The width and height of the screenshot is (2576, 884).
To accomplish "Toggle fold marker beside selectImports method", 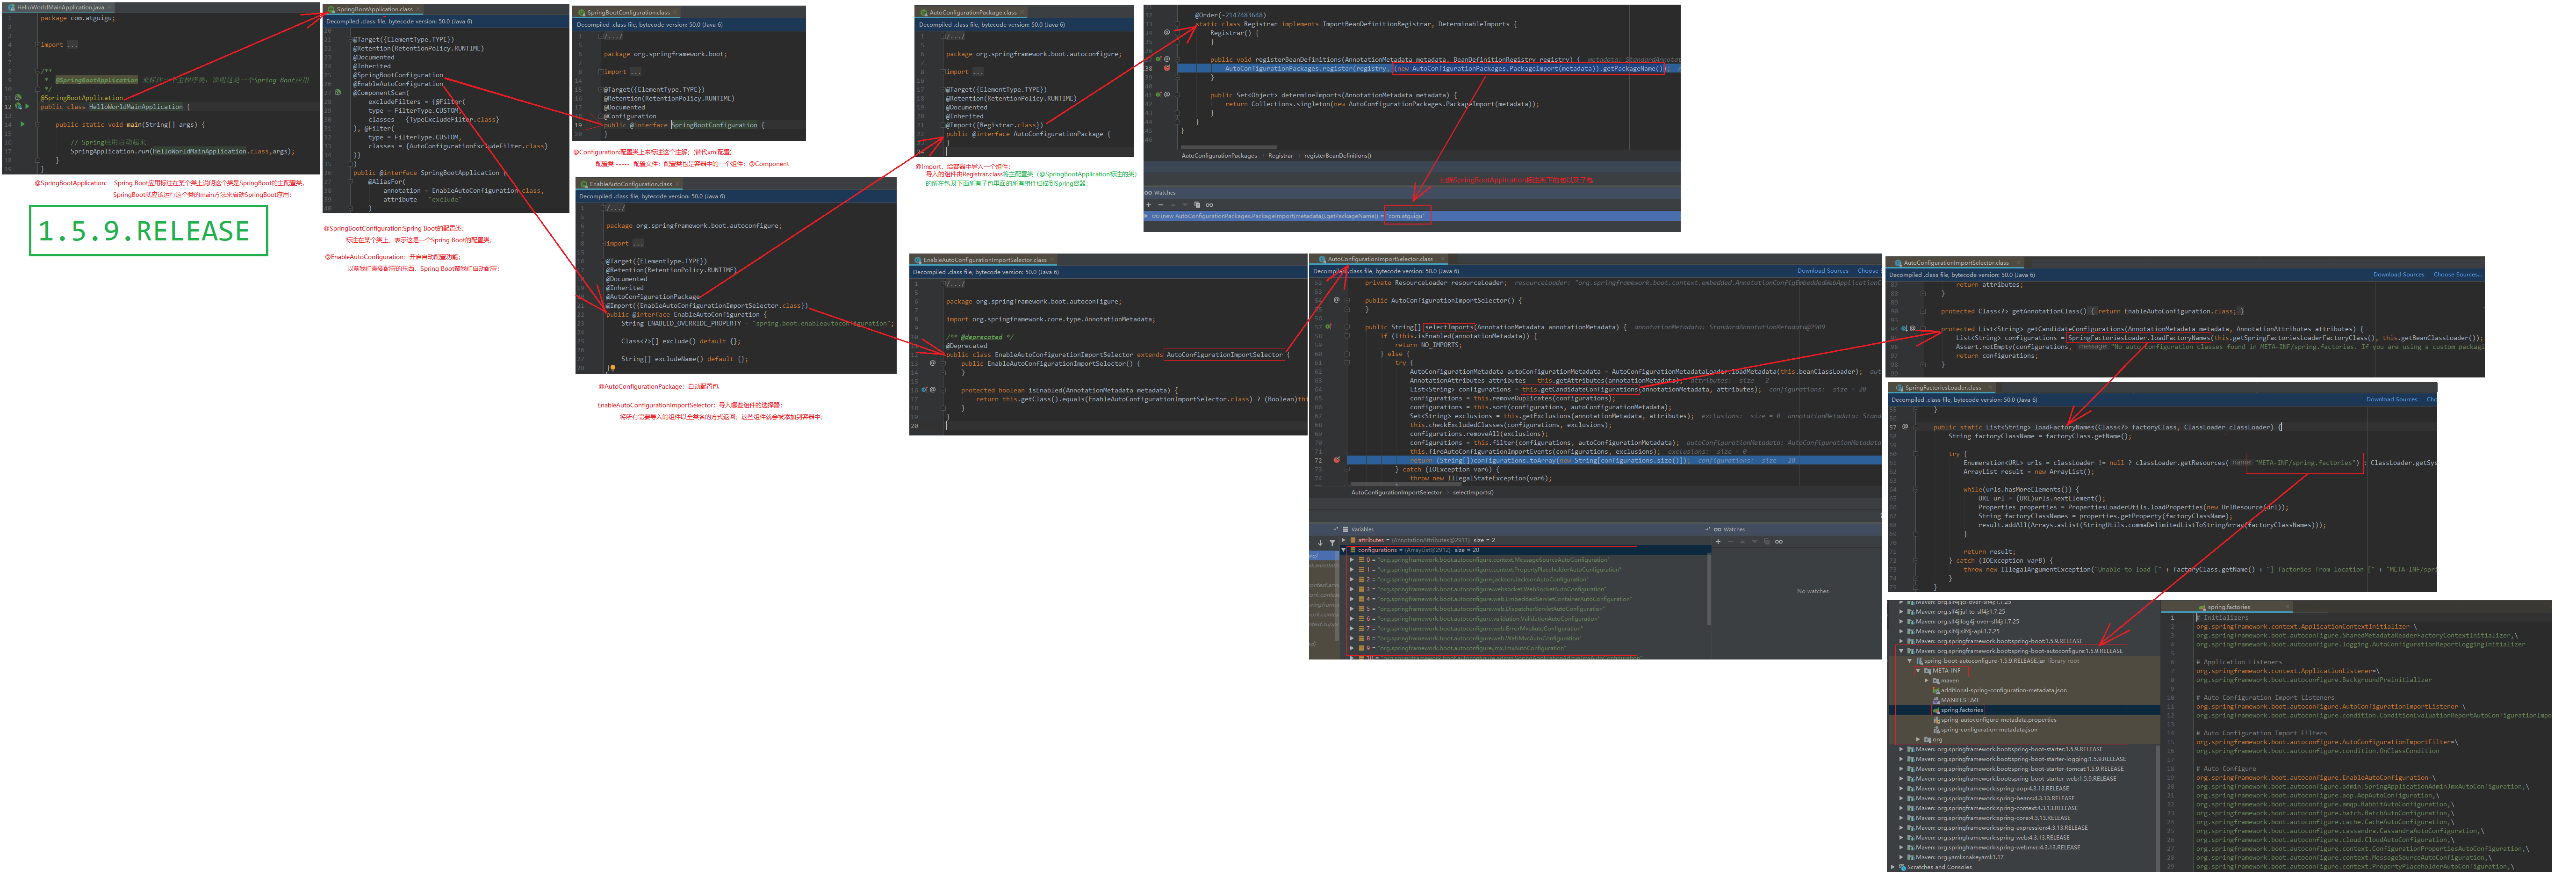I will [1347, 327].
